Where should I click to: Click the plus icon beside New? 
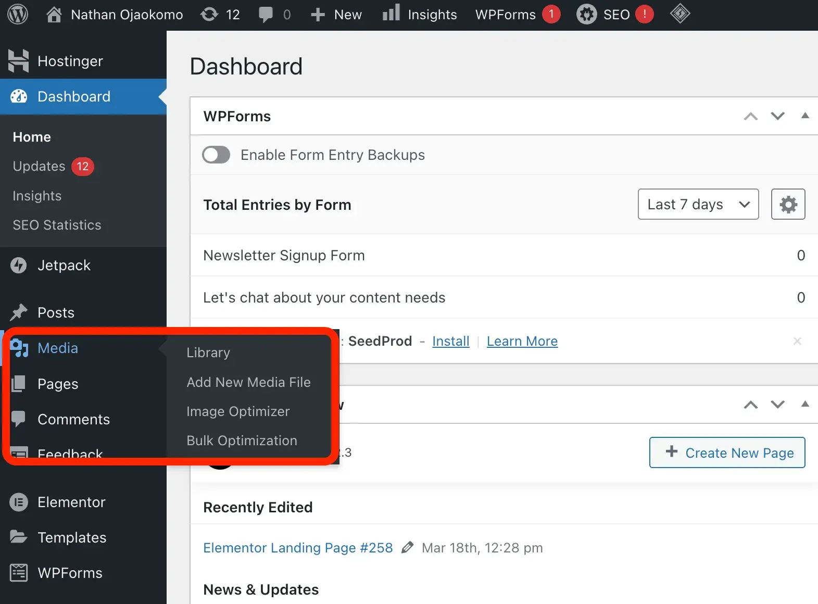pyautogui.click(x=318, y=15)
